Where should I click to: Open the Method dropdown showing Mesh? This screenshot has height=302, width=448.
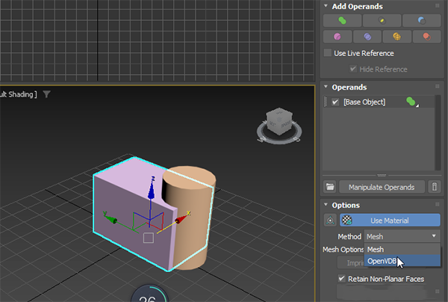(402, 235)
